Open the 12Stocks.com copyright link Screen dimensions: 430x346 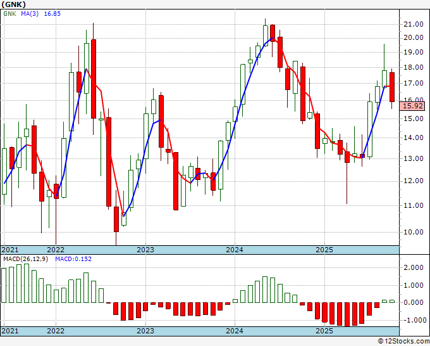[x=403, y=341]
